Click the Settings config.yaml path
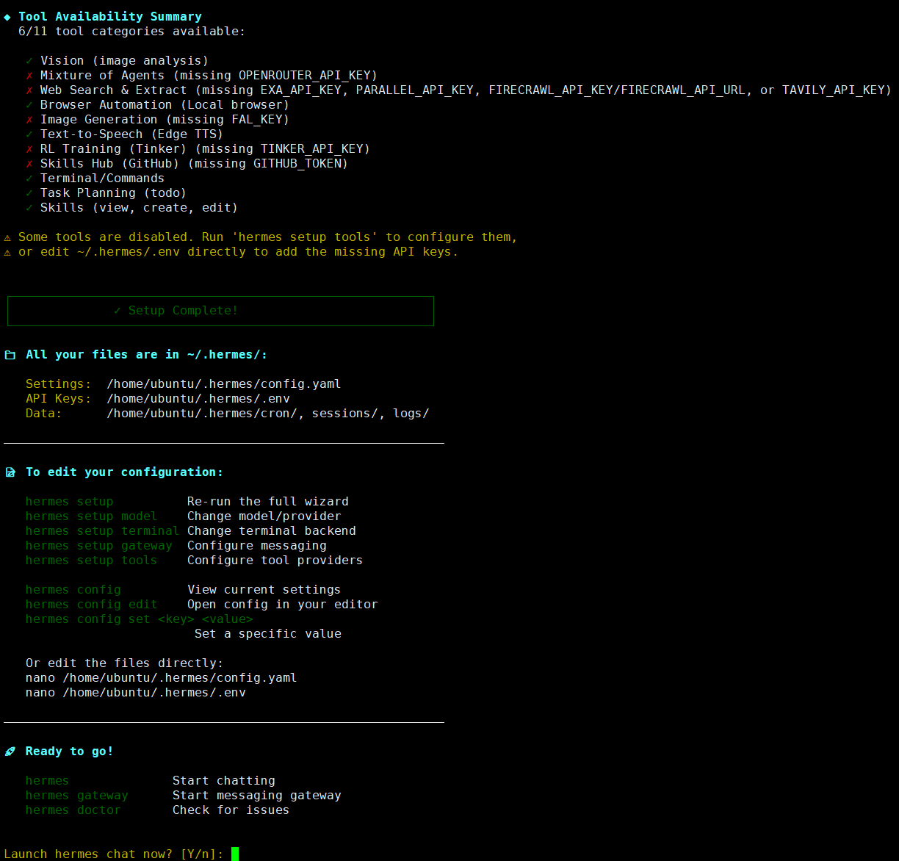Screen dimensions: 899x861 pyautogui.click(x=224, y=384)
